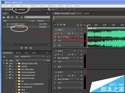Select the Time Selection tool
Viewport: 125px width, 93px height.
(57, 9)
